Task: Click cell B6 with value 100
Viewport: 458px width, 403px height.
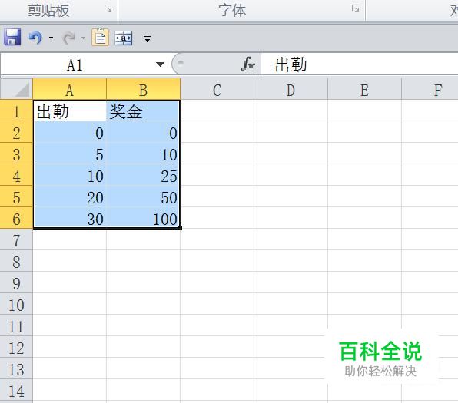Action: [x=144, y=218]
